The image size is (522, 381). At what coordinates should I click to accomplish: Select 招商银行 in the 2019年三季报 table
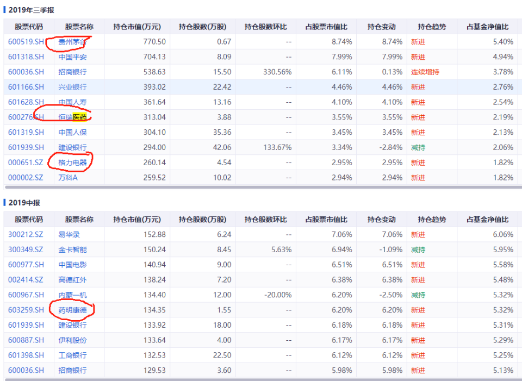pos(72,72)
